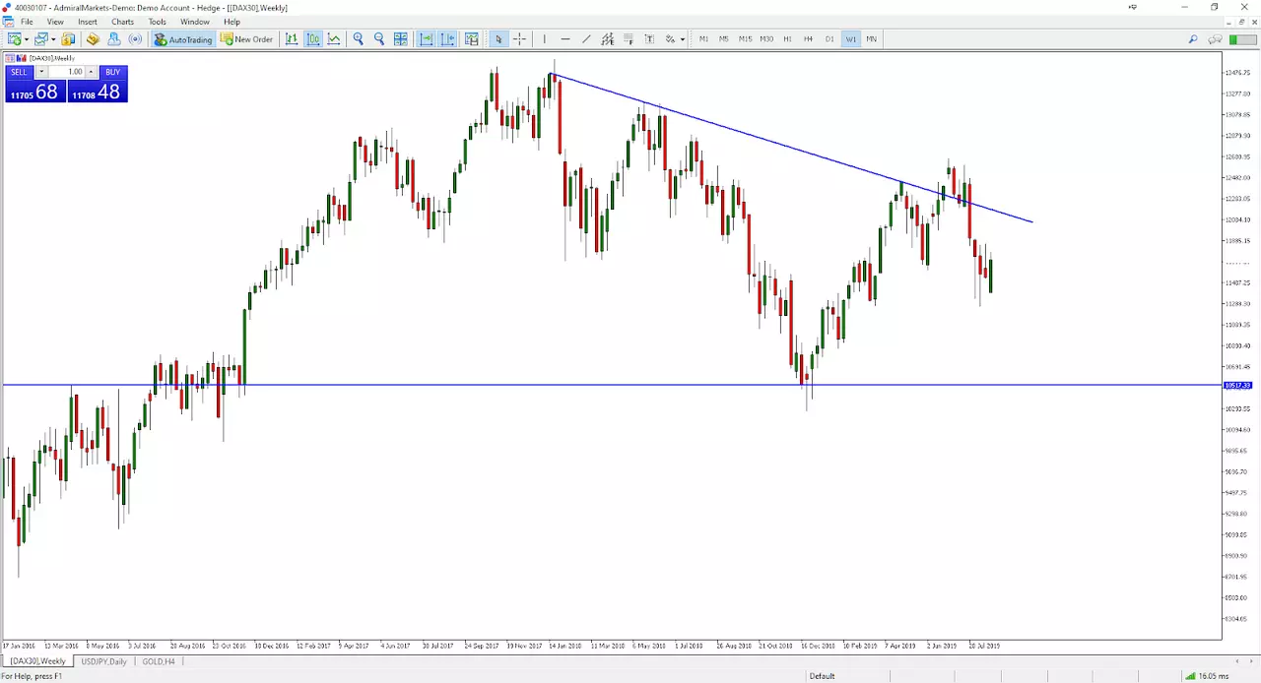Select the crosshair cursor tool
The width and height of the screenshot is (1261, 683).
[519, 39]
